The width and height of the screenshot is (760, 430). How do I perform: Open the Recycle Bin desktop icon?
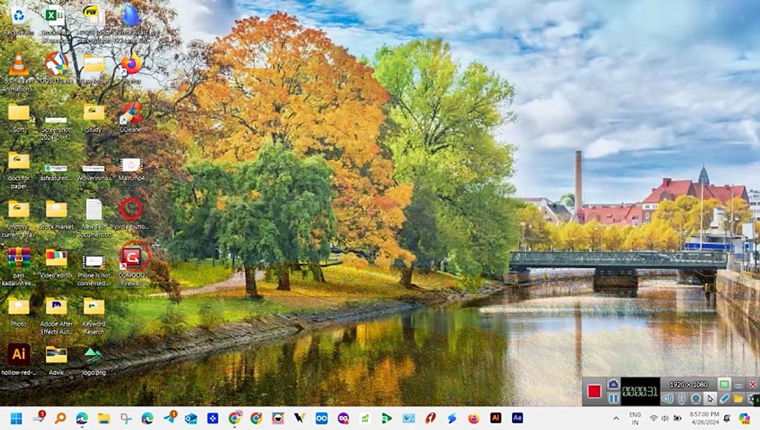[x=19, y=21]
